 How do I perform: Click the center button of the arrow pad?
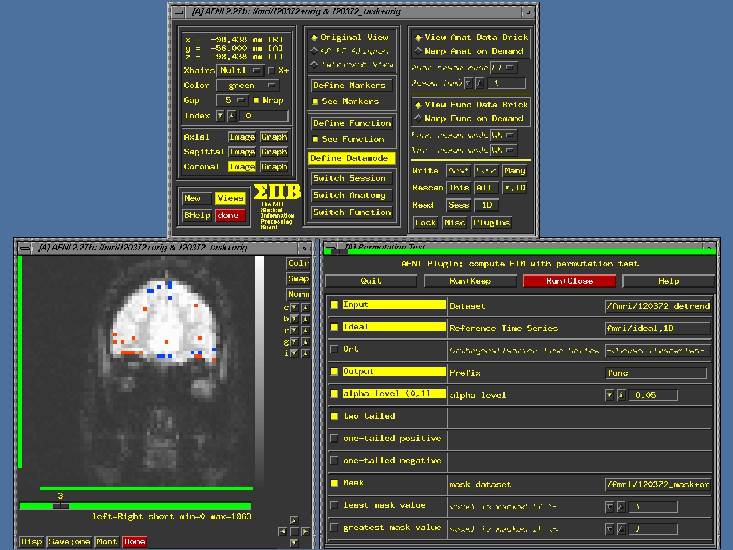[x=294, y=532]
